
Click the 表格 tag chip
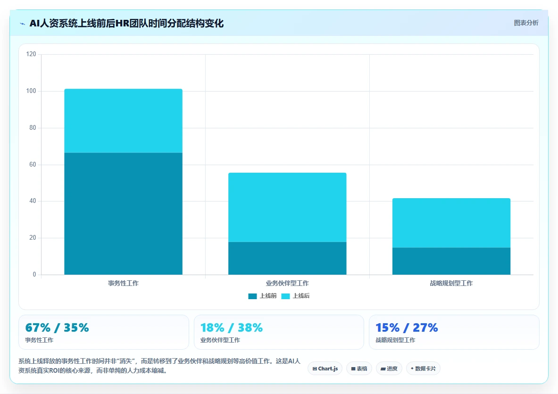tap(359, 369)
